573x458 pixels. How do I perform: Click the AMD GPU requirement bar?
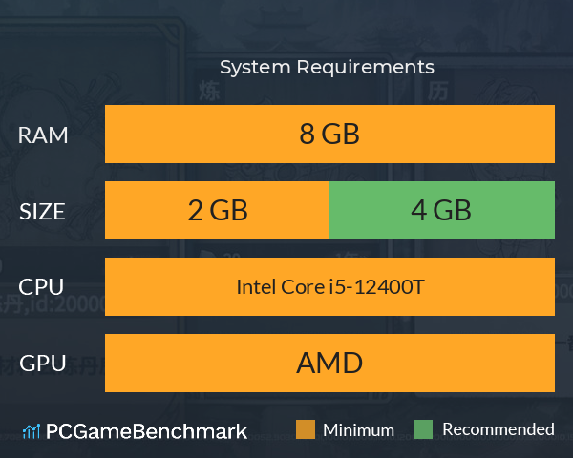pyautogui.click(x=329, y=363)
